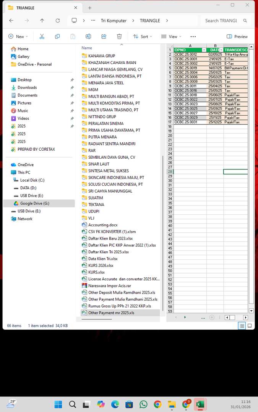Screen dimensions: 258x412
Task: Add a new tab with plus
Action: pyautogui.click(x=90, y=8)
